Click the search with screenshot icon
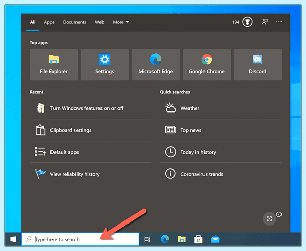 pyautogui.click(x=269, y=218)
